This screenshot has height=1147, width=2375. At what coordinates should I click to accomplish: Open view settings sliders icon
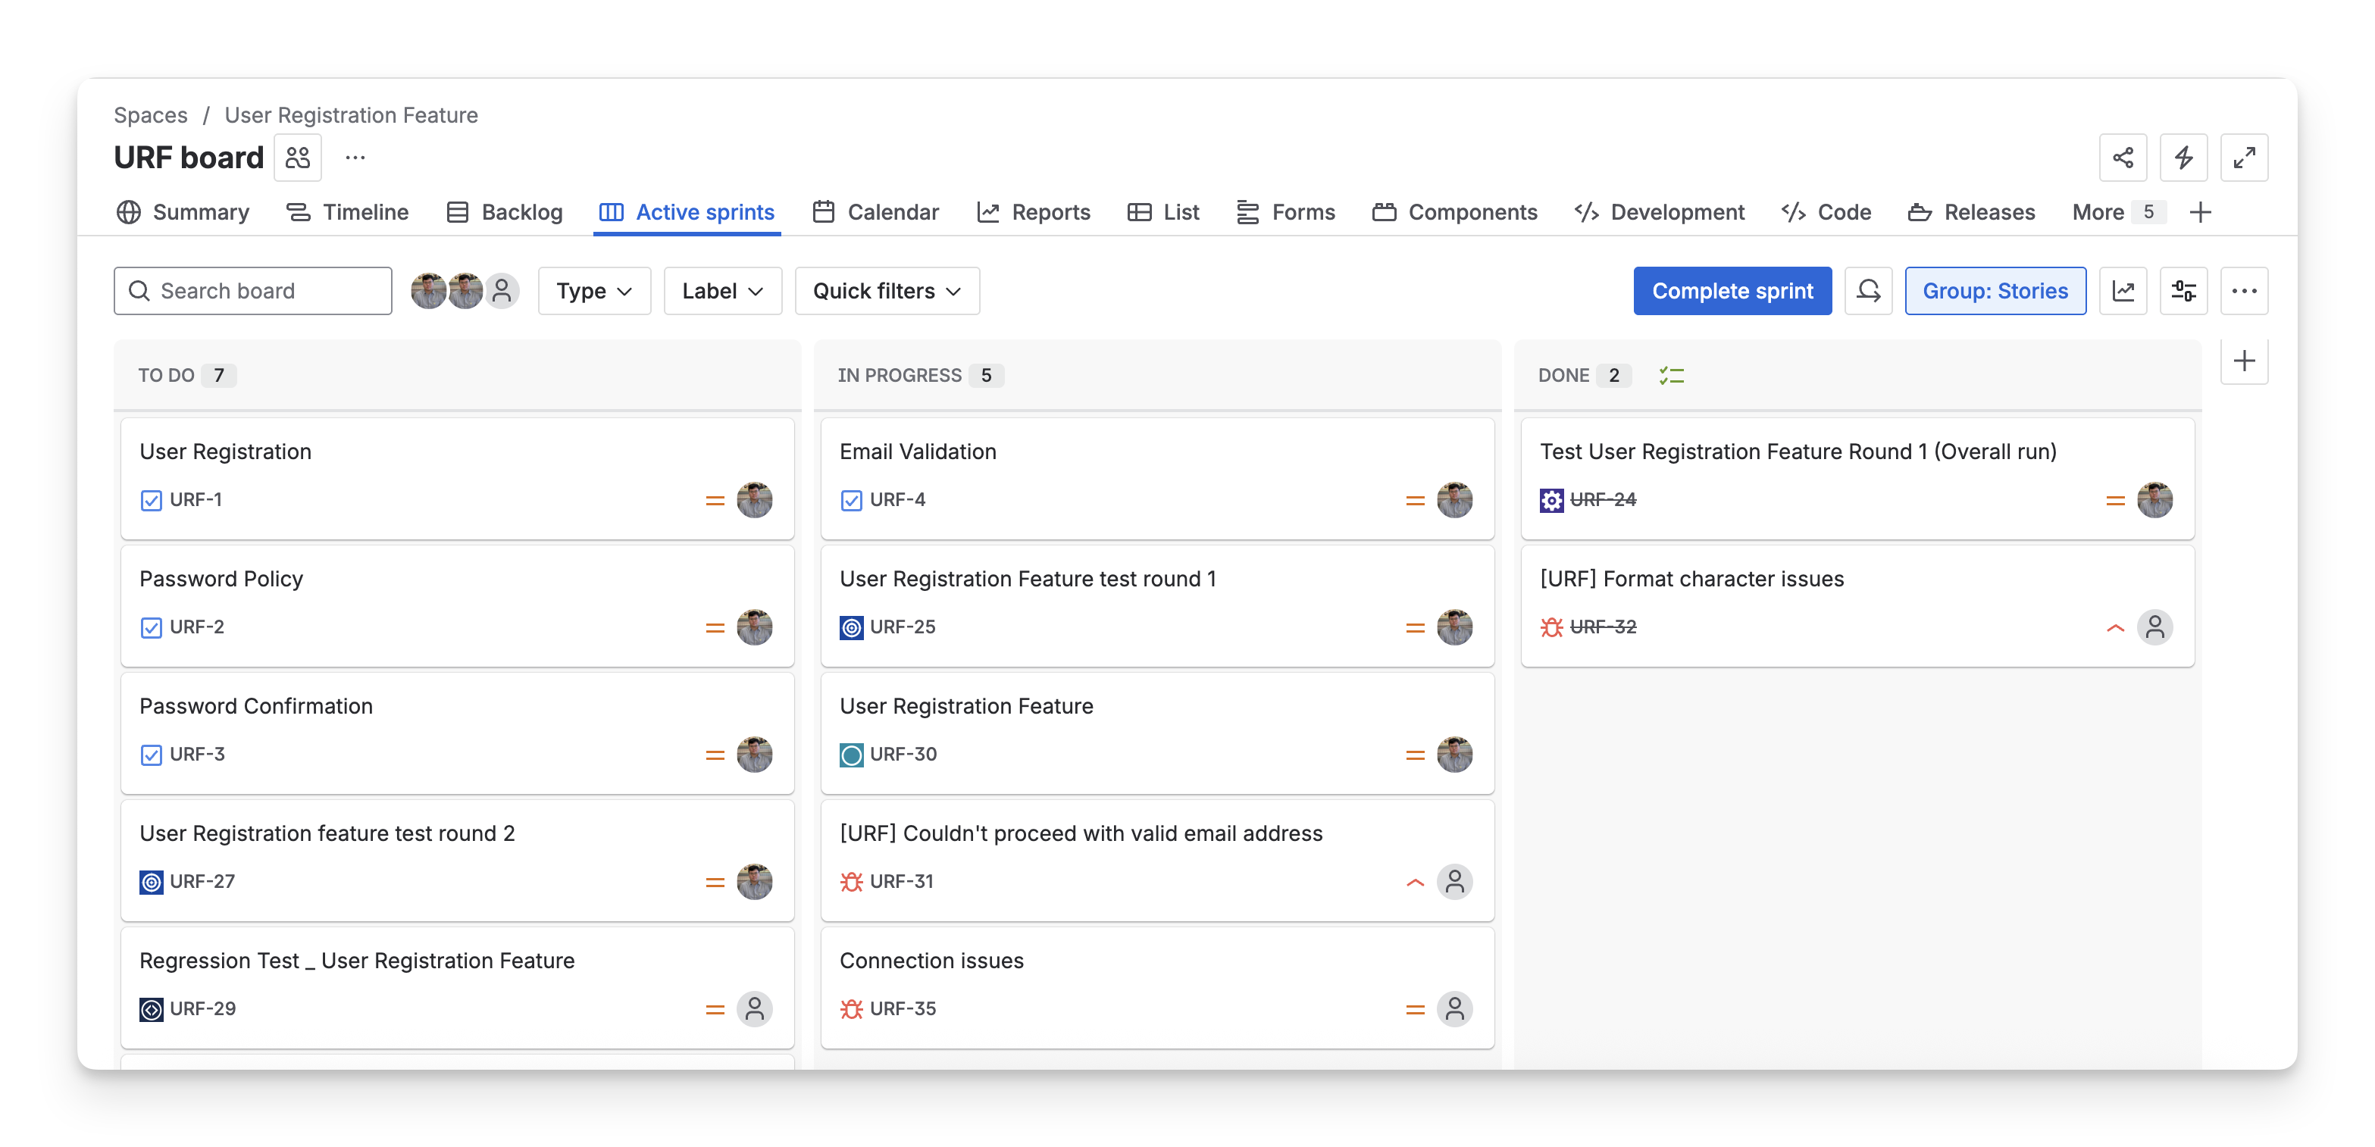(x=2183, y=292)
